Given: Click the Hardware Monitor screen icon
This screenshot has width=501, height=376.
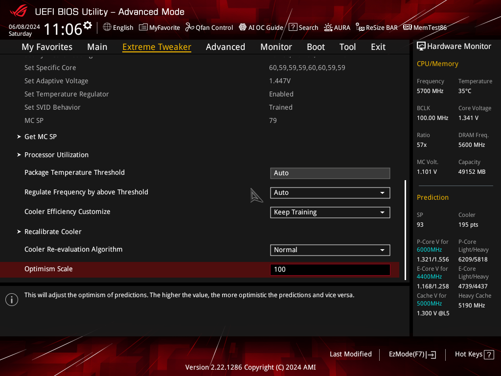Looking at the screenshot, I should point(421,47).
